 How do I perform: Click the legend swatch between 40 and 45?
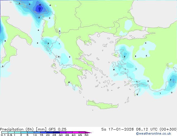click(76, 132)
